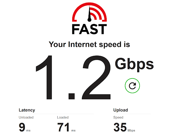The width and height of the screenshot is (169, 135).
Task: Click the ms unit beside 9
Action: pyautogui.click(x=28, y=130)
